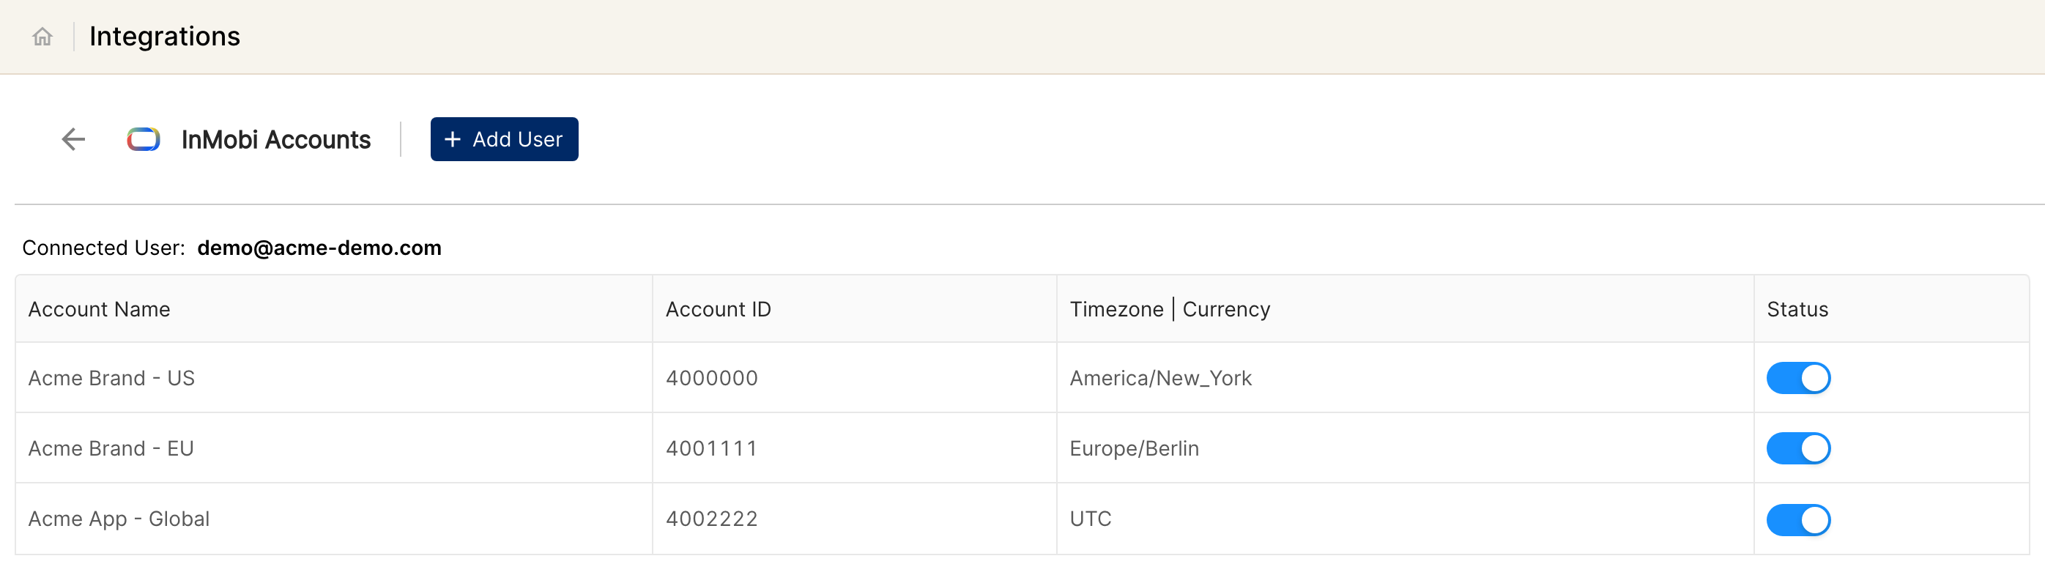
Task: Select the Acme Brand - US account name
Action: point(111,378)
